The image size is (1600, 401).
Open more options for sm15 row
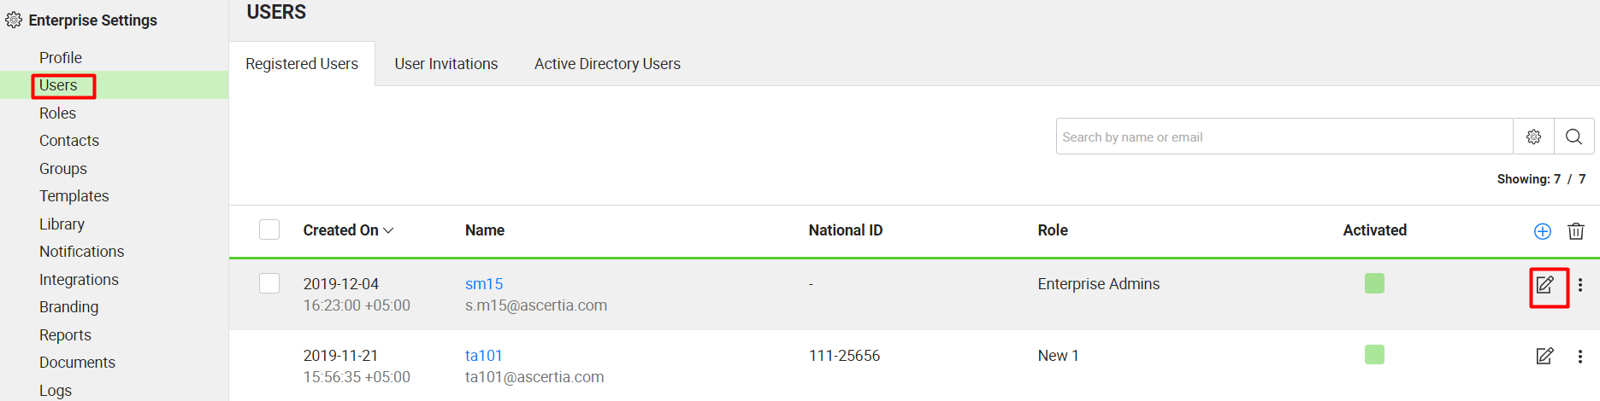tap(1579, 285)
